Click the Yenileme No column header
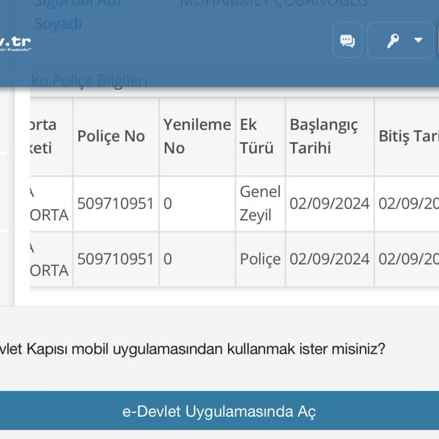This screenshot has height=439, width=439. click(x=197, y=137)
